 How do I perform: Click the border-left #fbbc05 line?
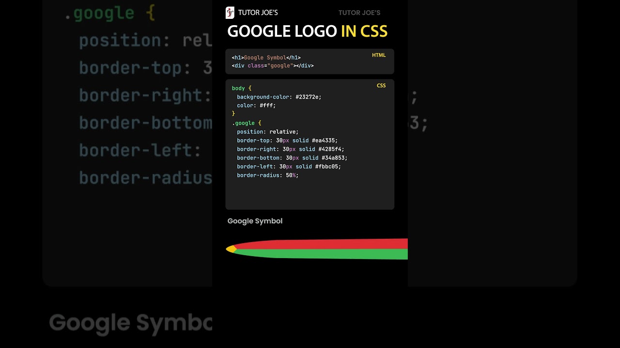(289, 167)
